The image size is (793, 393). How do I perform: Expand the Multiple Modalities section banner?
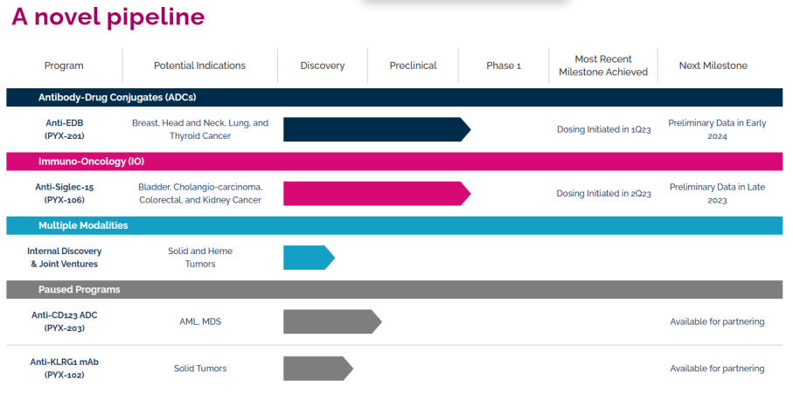tap(83, 225)
